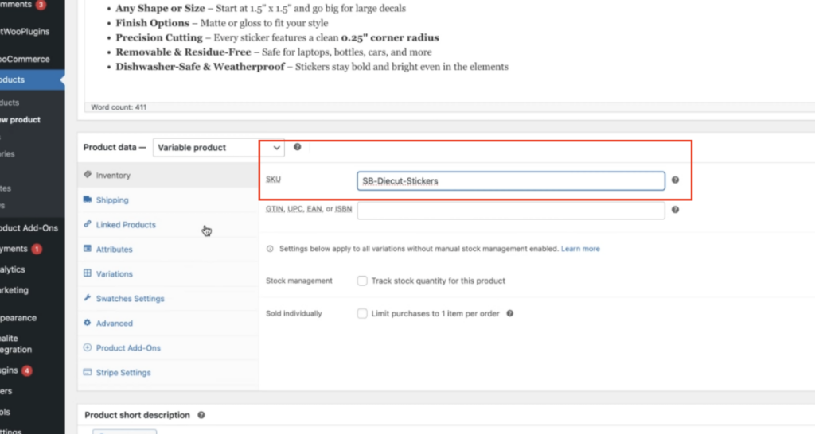Click the Shipping truck icon
Screen dimensions: 815x434
[88, 200]
